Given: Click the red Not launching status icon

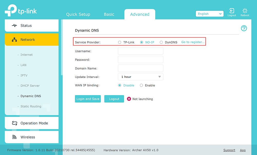Looking at the screenshot, I should [x=129, y=99].
